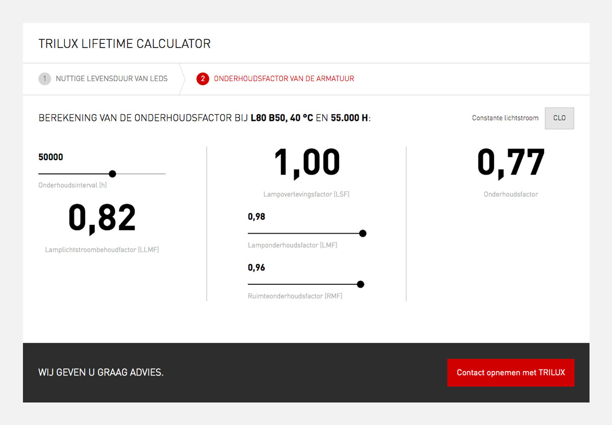Click the 0,98 LMF value
This screenshot has width=612, height=425.
pos(257,216)
